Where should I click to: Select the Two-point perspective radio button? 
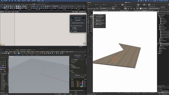(x=72, y=68)
